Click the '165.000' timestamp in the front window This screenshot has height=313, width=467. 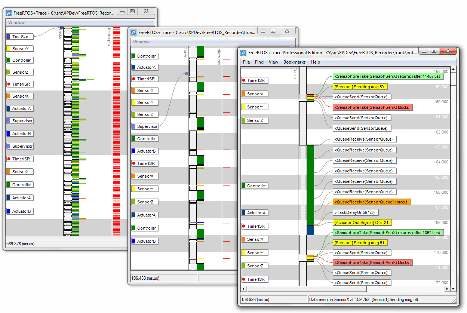click(x=440, y=177)
